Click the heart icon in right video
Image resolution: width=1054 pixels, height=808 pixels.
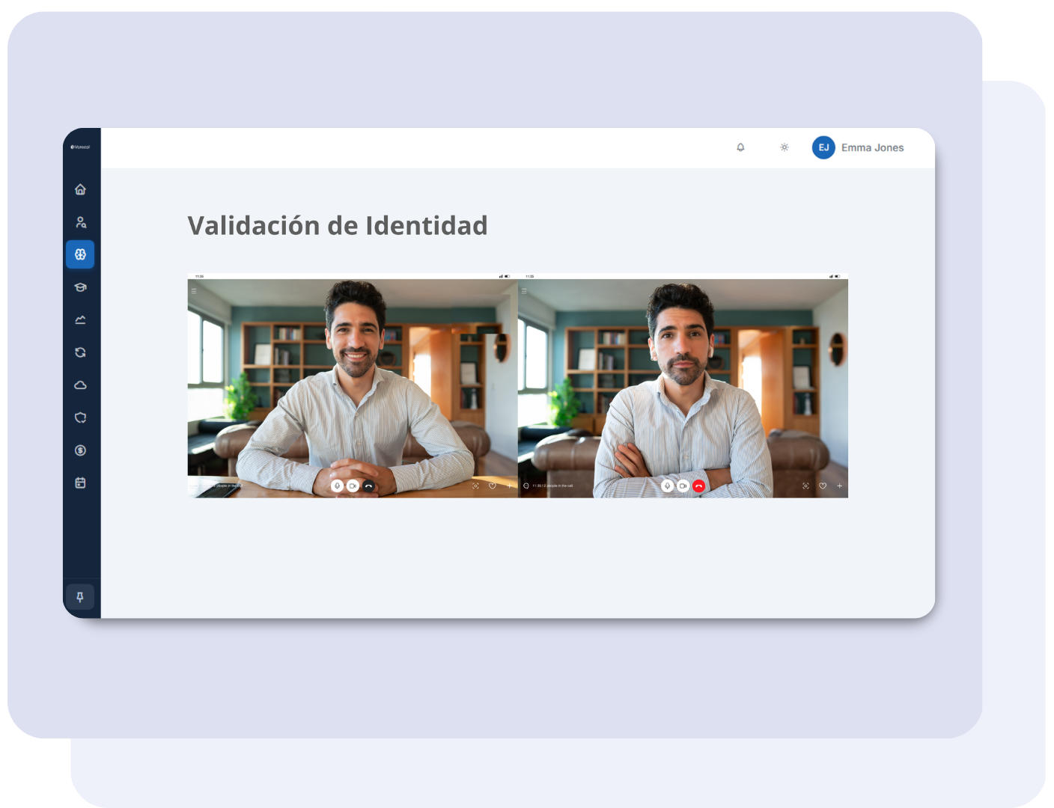coord(823,486)
